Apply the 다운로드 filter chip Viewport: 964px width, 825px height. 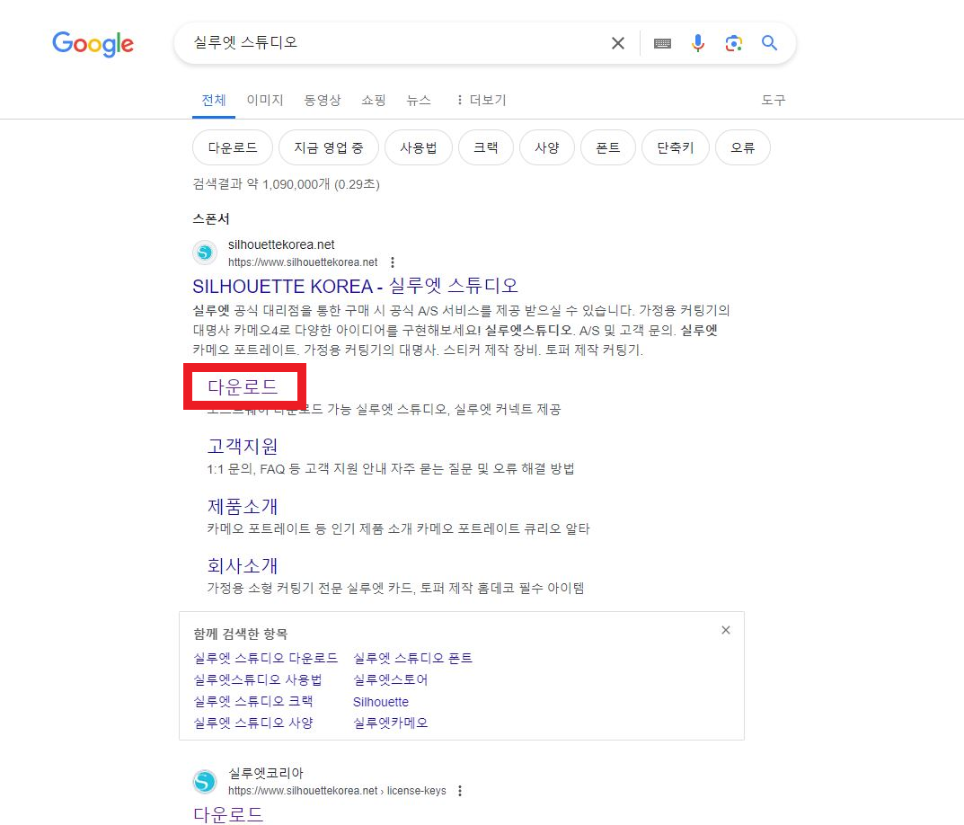pos(233,147)
